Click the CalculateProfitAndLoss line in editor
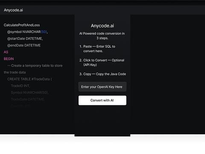The height and width of the screenshot is (154, 205). pyautogui.click(x=22, y=25)
